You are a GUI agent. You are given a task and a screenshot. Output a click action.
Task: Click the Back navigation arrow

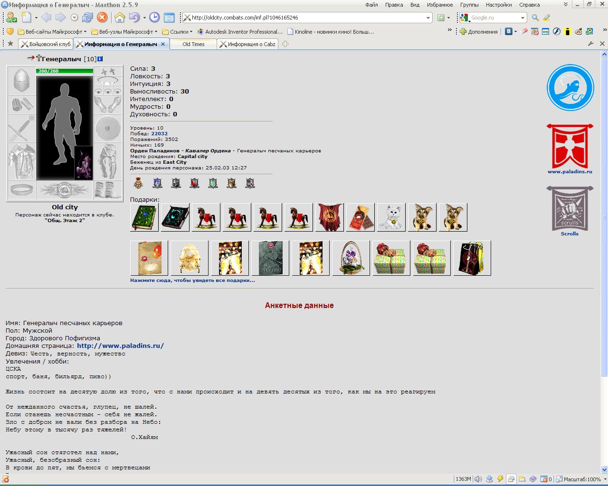(x=47, y=18)
